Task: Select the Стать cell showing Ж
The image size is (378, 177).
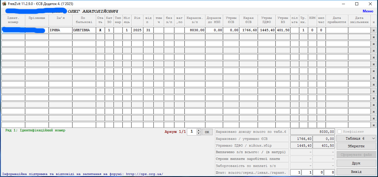Action: (x=100, y=30)
